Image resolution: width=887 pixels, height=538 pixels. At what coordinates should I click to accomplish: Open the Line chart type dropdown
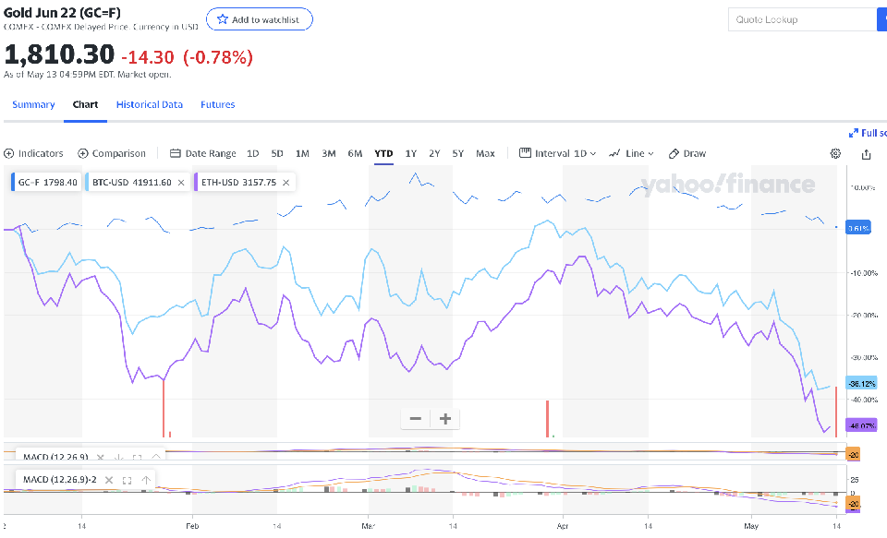coord(632,154)
